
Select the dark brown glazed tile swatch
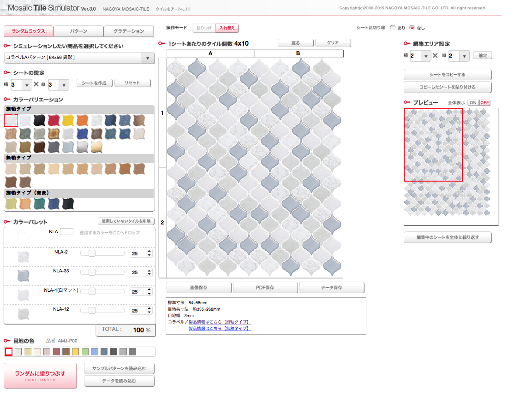tap(40, 147)
